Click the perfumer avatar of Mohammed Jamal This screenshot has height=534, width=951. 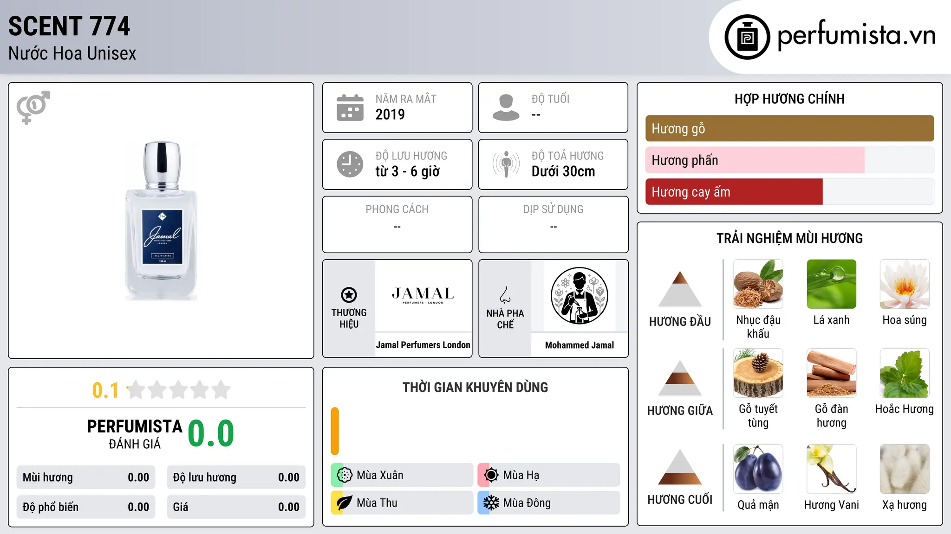579,296
